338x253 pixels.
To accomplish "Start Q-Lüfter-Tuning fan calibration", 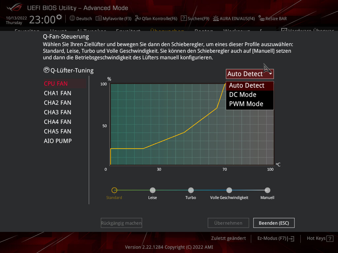I will click(69, 70).
